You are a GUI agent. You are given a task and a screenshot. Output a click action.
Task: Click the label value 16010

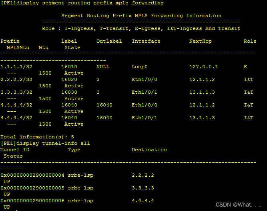(69, 67)
